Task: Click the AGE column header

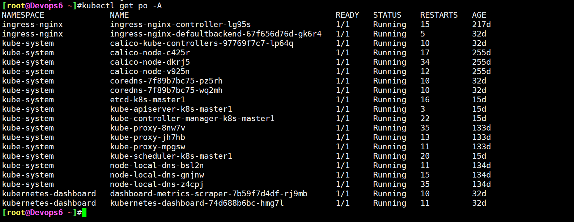Action: [x=479, y=15]
